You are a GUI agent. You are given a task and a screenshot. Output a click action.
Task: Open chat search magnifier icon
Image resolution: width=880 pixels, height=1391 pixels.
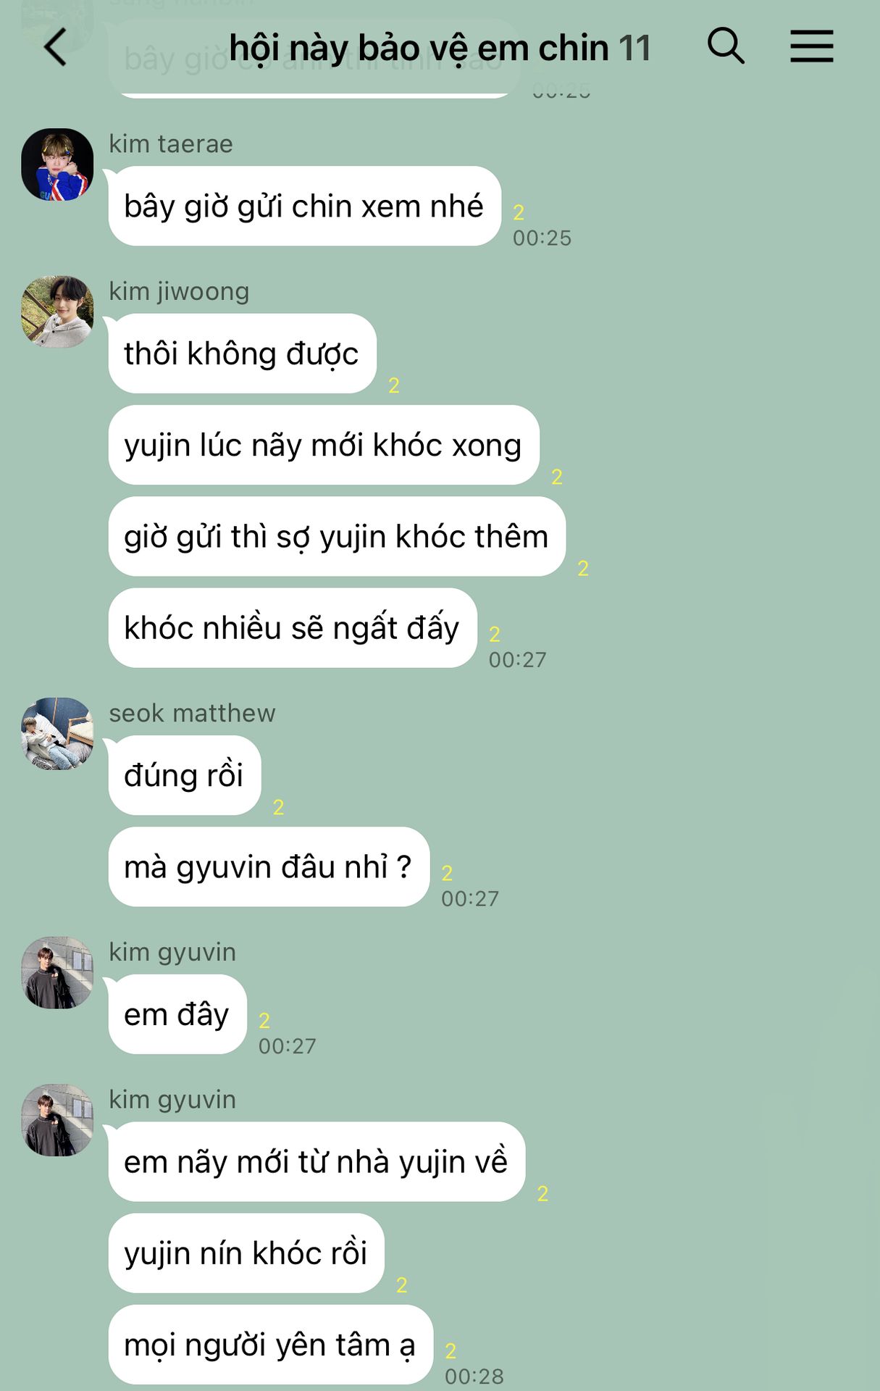click(x=726, y=46)
